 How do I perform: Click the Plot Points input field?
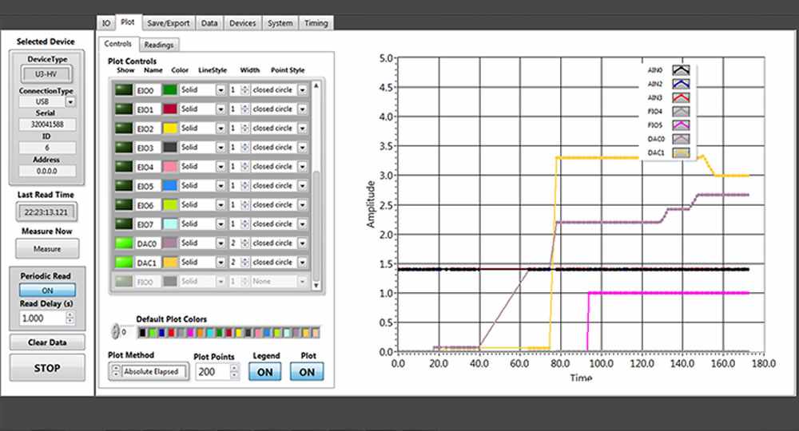point(212,371)
